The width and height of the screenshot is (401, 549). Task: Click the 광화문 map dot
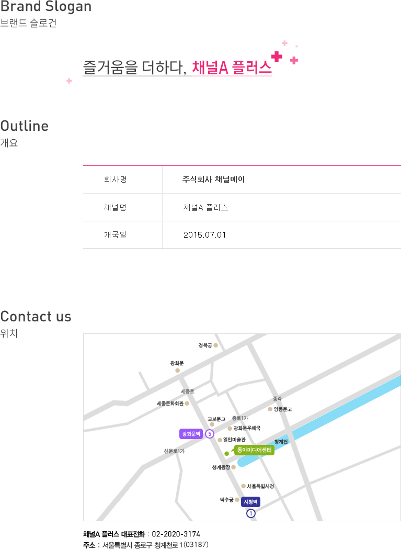point(177,370)
